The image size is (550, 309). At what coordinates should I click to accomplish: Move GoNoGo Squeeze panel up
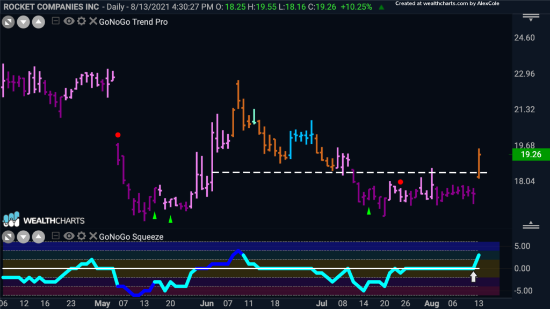[x=39, y=237]
